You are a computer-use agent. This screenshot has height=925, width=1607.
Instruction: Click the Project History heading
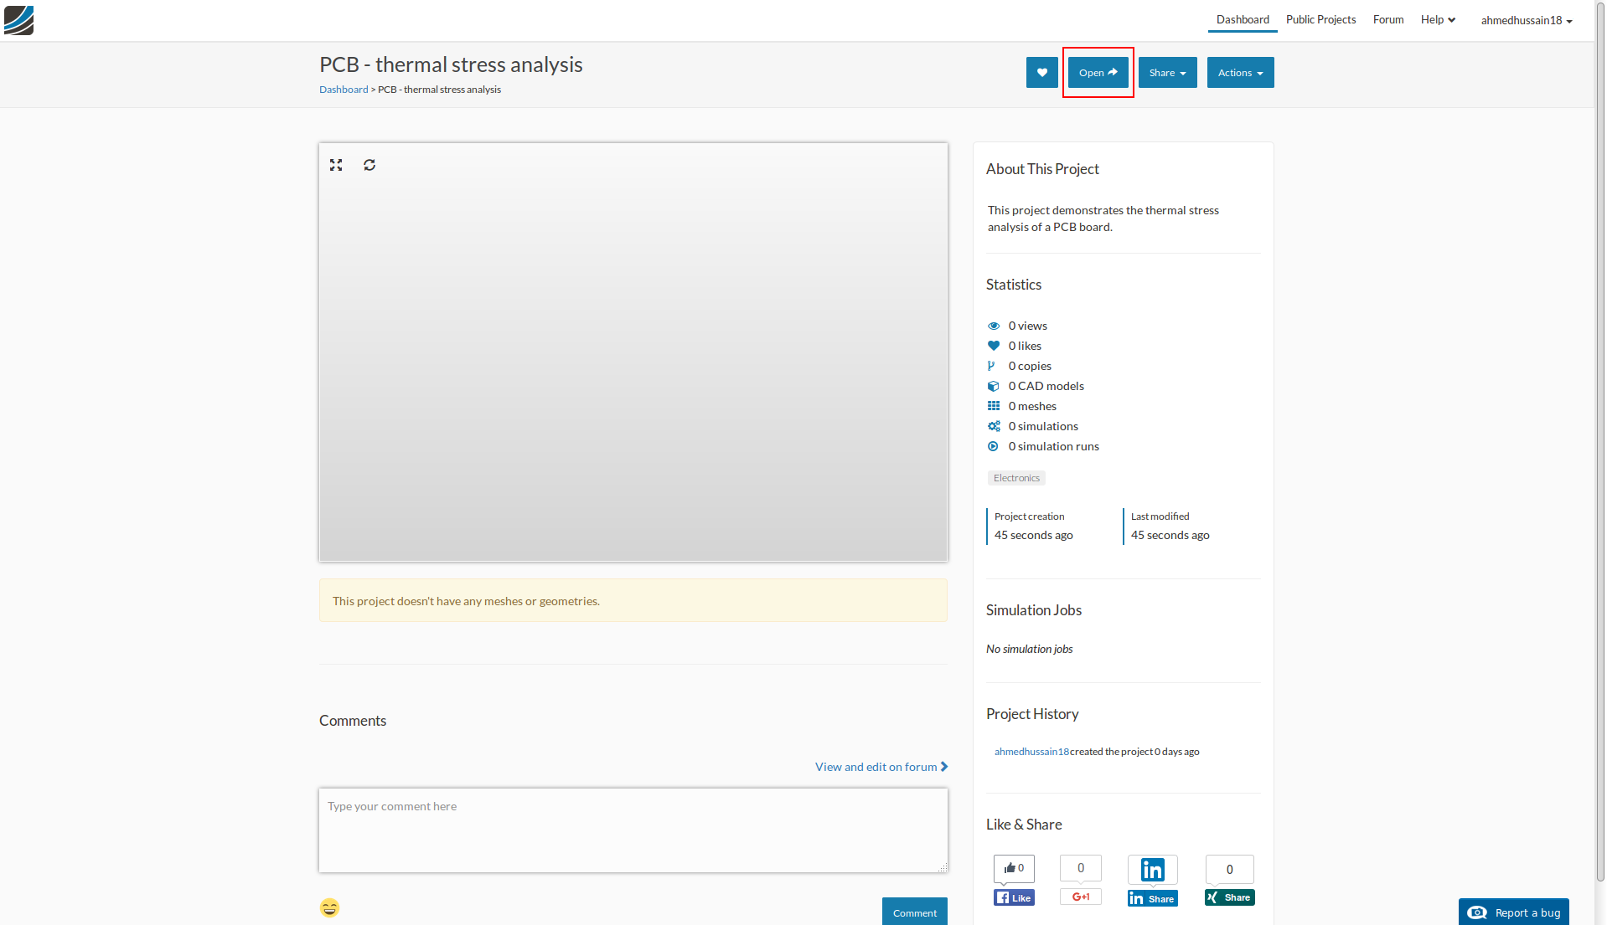click(1032, 714)
